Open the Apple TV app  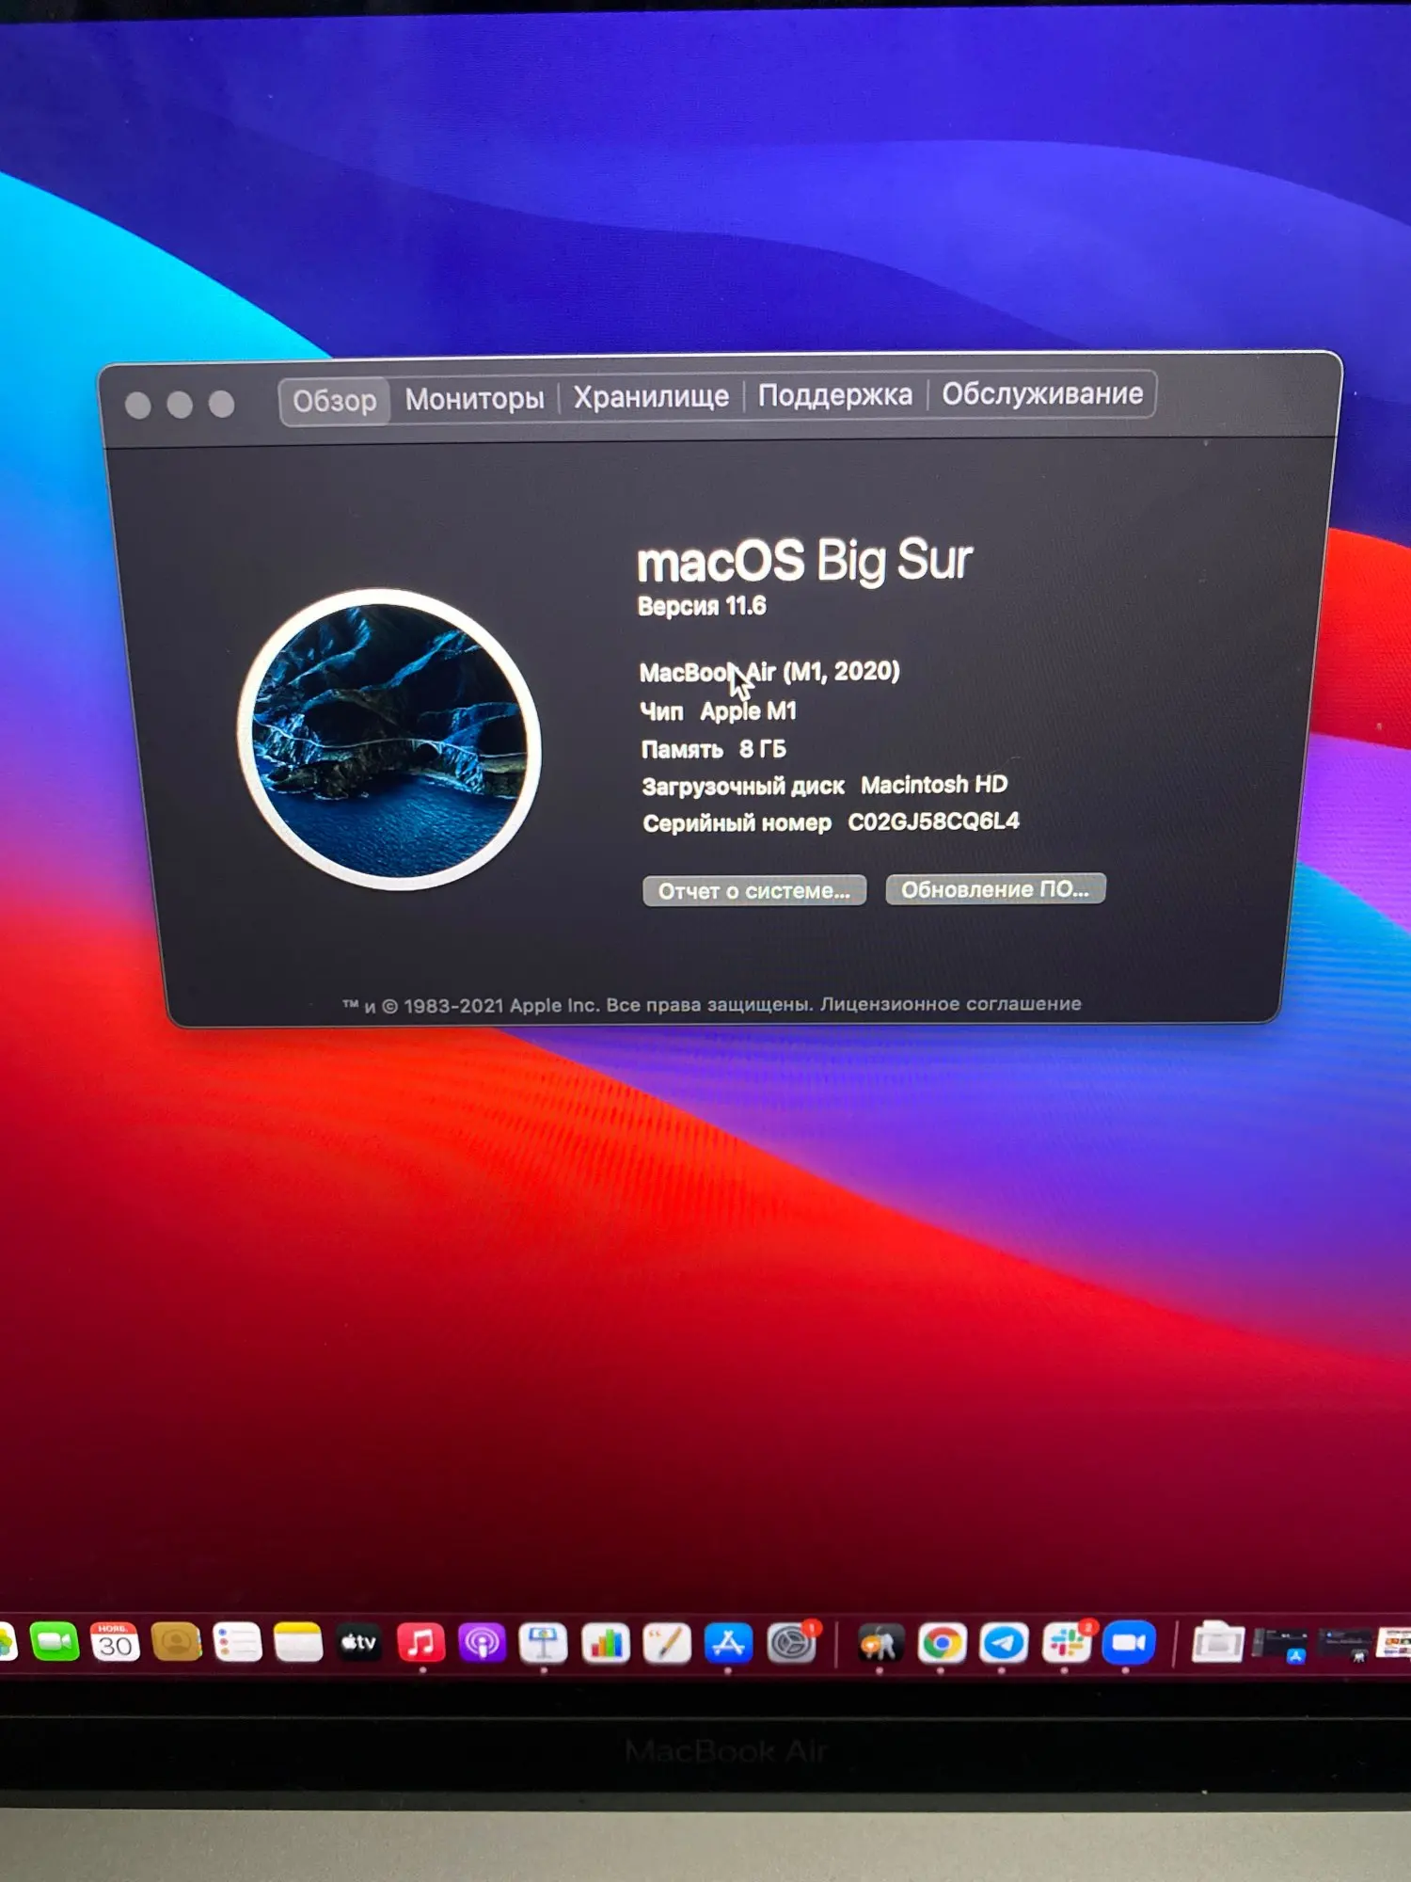point(358,1644)
